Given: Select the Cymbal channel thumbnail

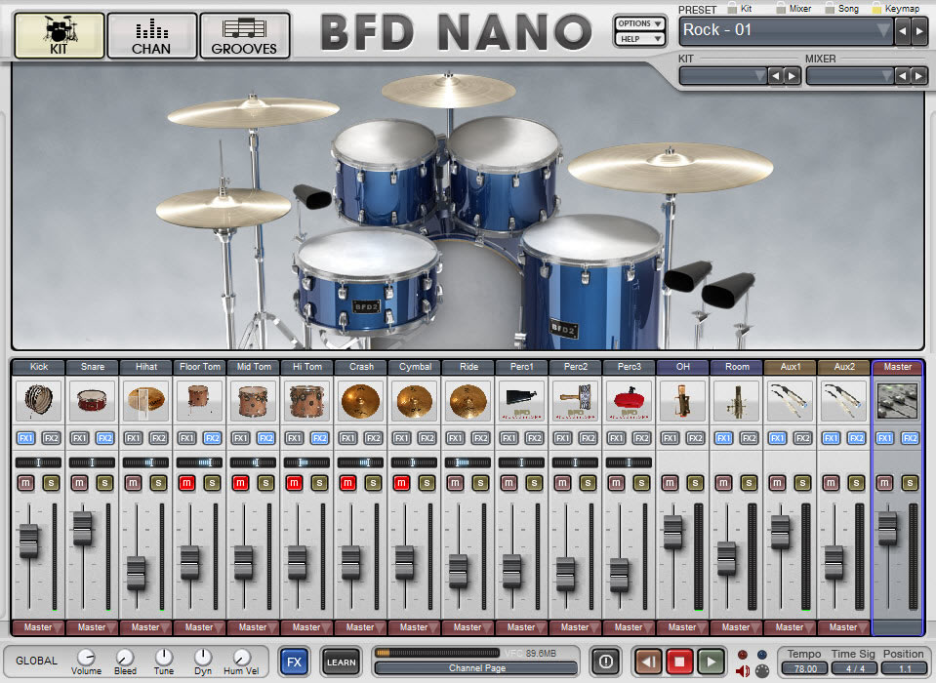Looking at the screenshot, I should coord(415,400).
